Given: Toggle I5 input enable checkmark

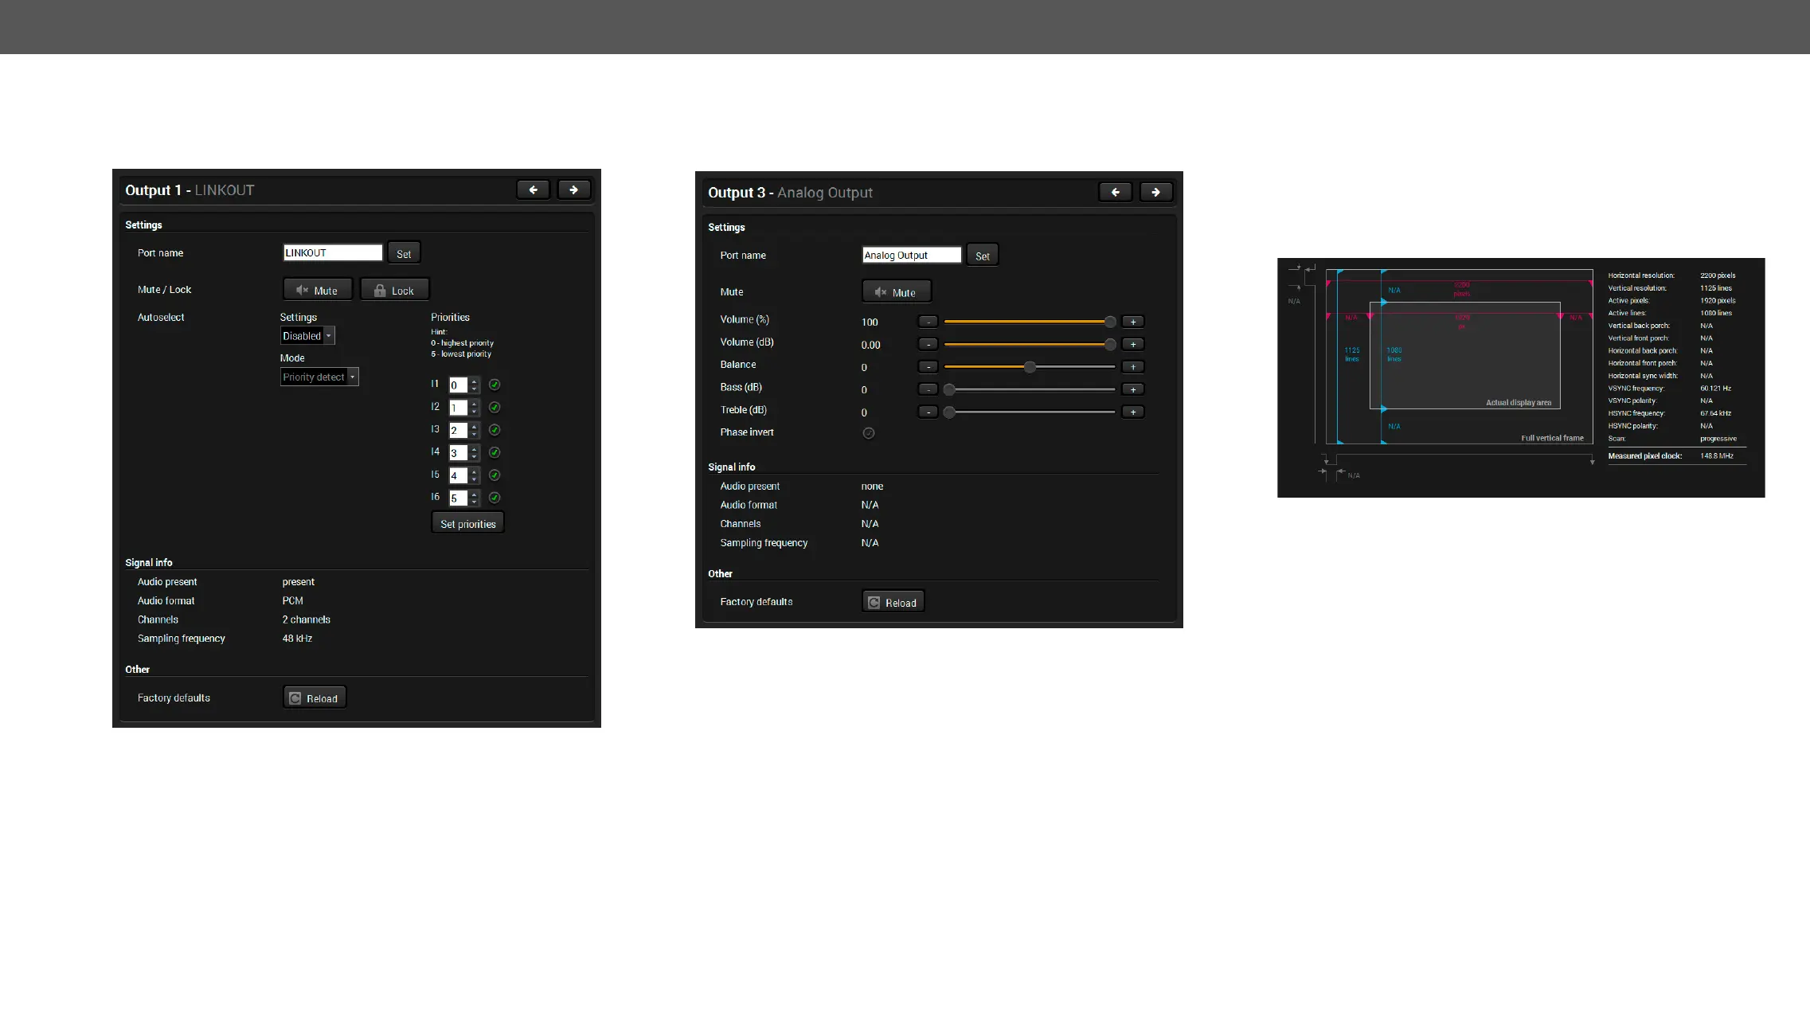Looking at the screenshot, I should tap(495, 475).
